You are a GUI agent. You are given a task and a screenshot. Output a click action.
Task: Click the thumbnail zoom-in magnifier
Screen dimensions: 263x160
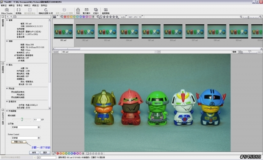pos(261,17)
